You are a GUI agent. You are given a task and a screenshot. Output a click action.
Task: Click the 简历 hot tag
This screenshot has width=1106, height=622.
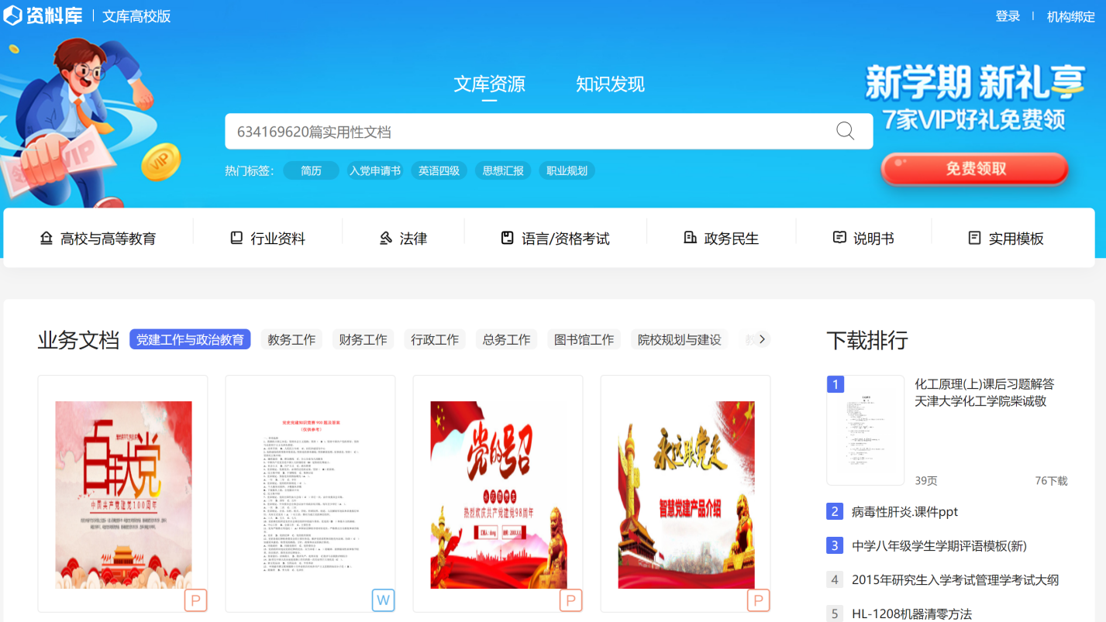311,170
